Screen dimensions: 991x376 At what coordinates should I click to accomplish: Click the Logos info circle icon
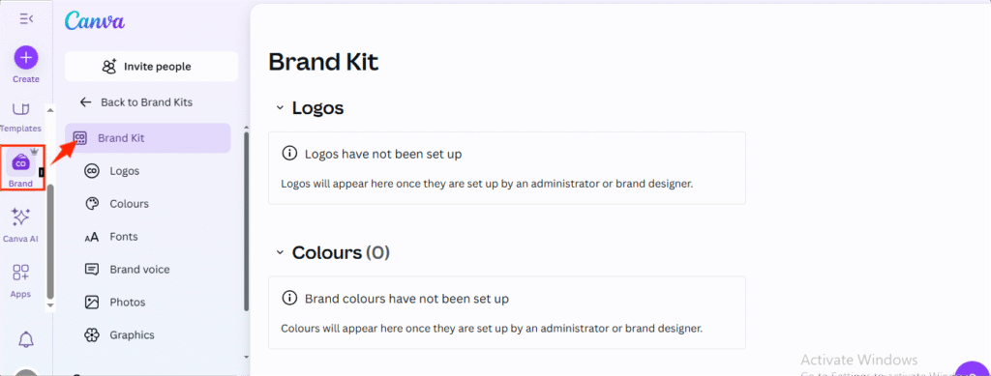coord(289,154)
